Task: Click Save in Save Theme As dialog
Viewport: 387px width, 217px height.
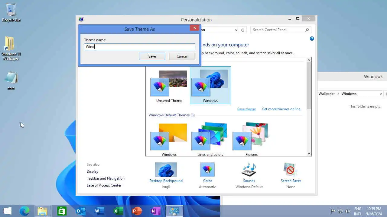Action: click(152, 56)
